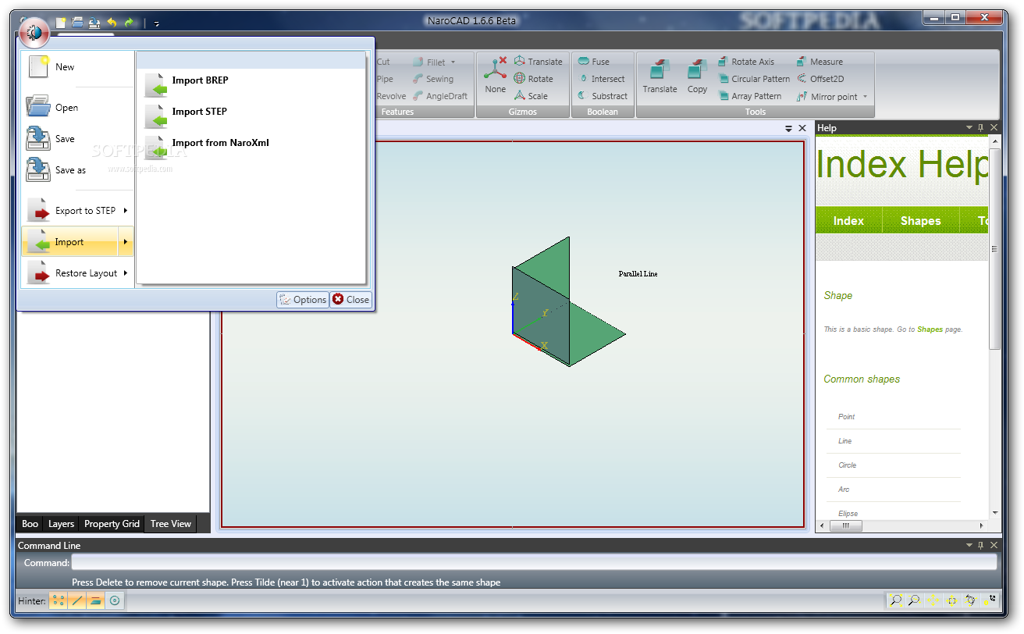The image size is (1024, 634).
Task: Select the Measure tool
Action: [820, 62]
